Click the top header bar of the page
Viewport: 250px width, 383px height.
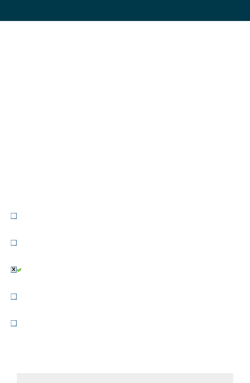click(x=125, y=10)
